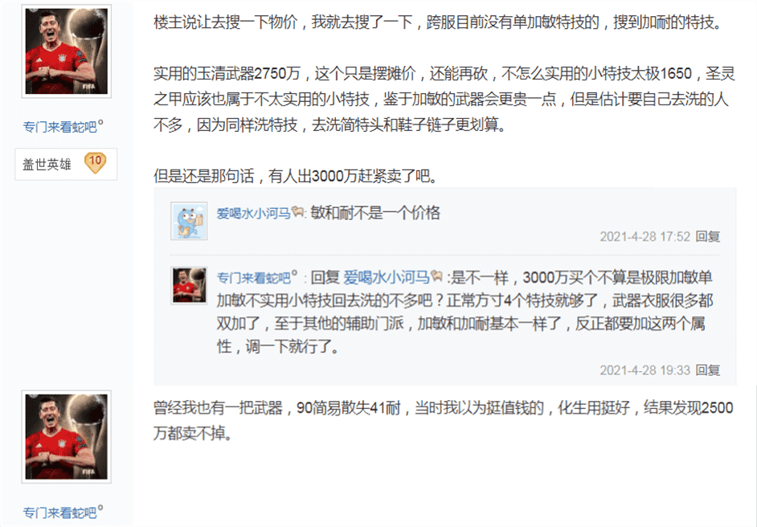Reply to the comment posted at 17:52

click(708, 236)
